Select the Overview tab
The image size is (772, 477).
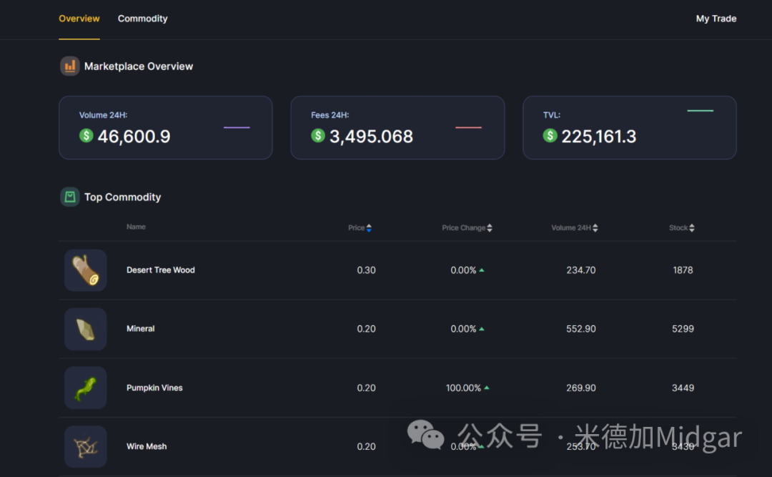[79, 19]
